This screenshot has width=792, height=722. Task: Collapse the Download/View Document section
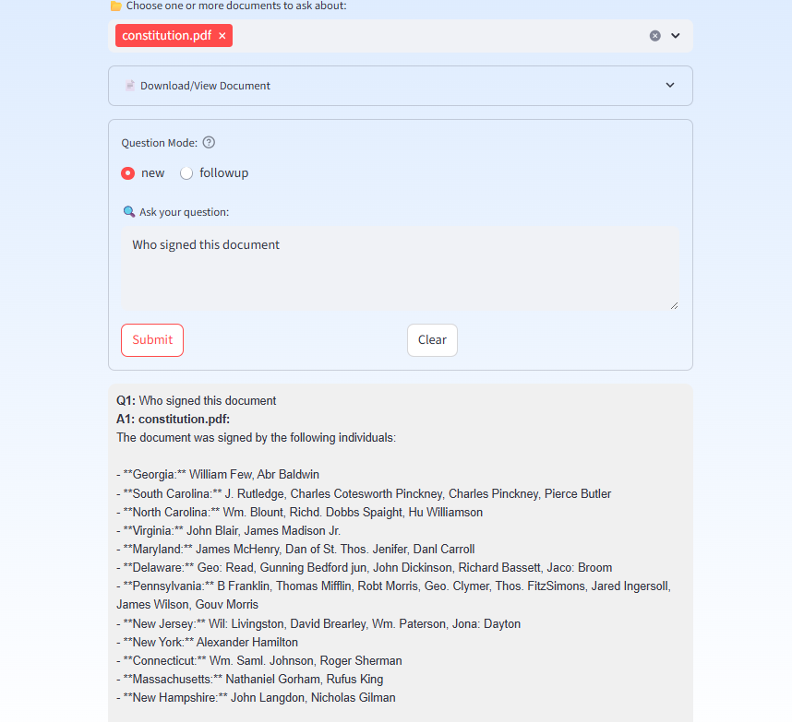pos(670,85)
